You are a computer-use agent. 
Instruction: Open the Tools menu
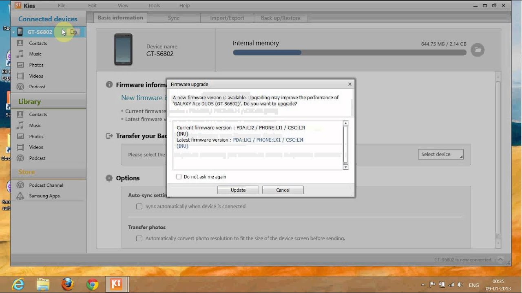coord(154,6)
